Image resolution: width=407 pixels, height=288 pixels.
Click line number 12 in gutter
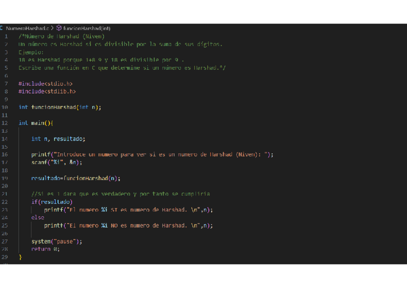(x=5, y=123)
